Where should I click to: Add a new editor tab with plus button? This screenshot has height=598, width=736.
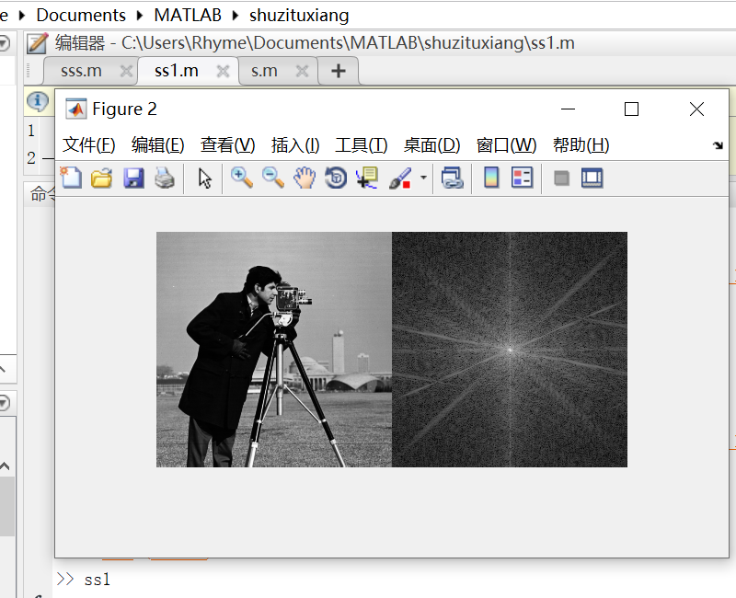point(338,70)
